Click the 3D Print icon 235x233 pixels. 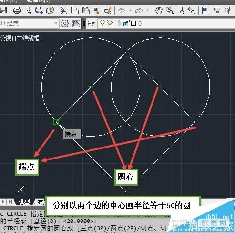(50, 11)
